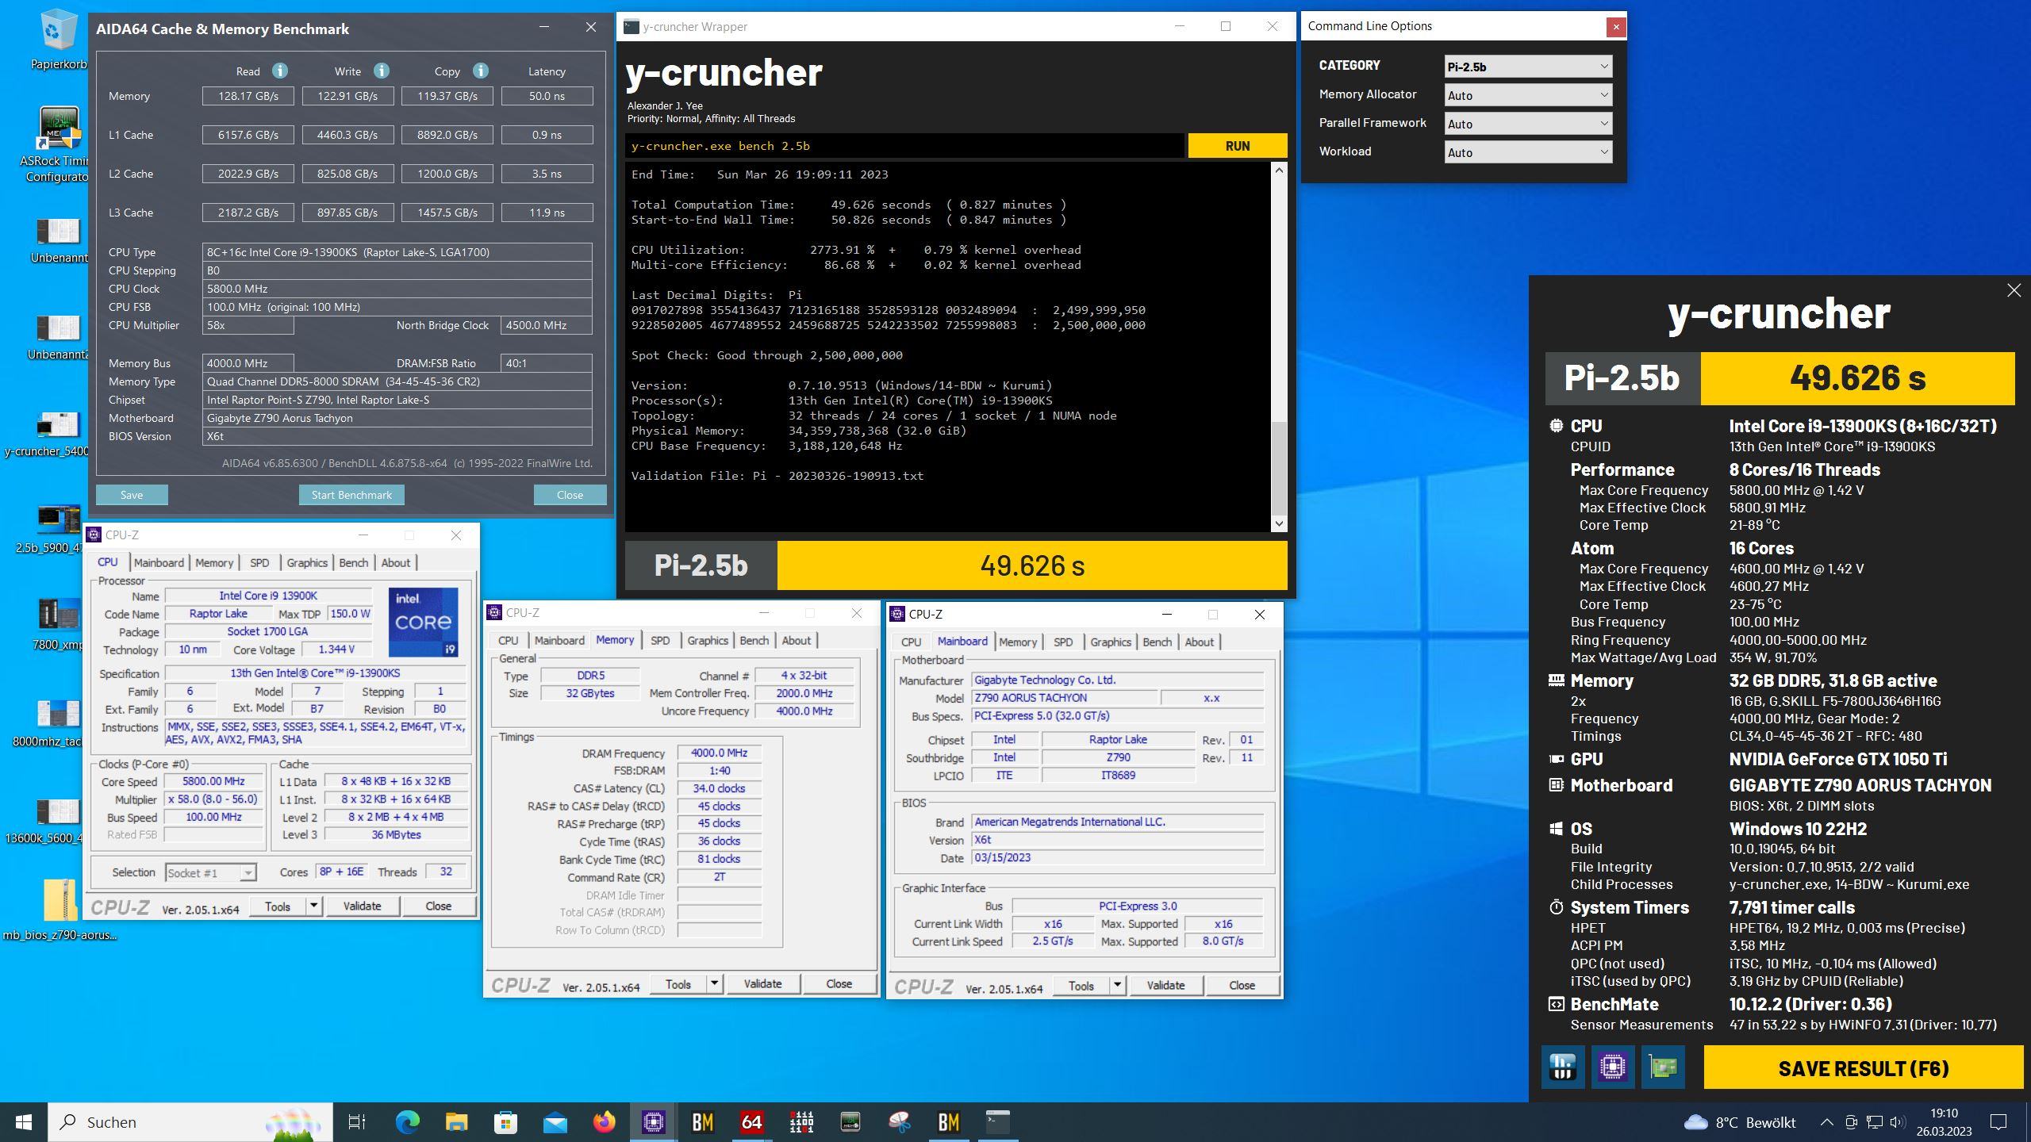Launch CPU-Z icon in BenchMate result panel
2031x1142 pixels.
(1612, 1067)
